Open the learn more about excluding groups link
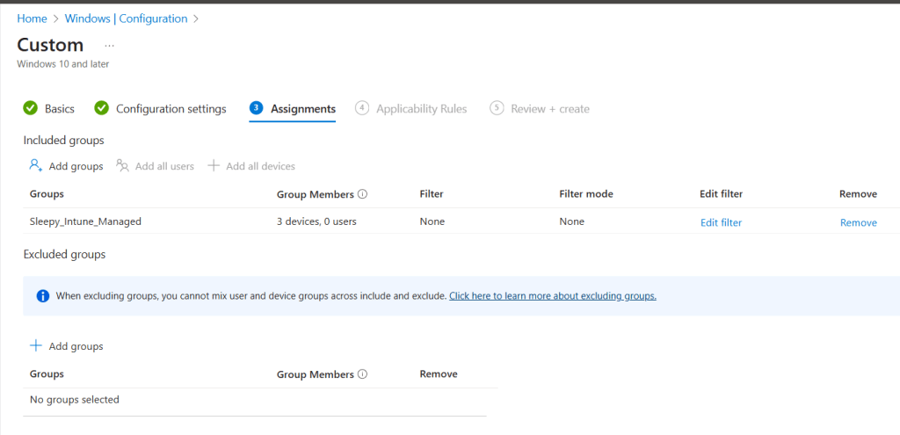Screen dimensions: 900x435 pyautogui.click(x=552, y=296)
